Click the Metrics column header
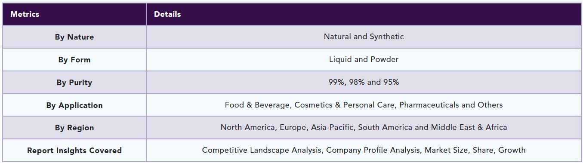Screen dimensions: 583x163 pos(25,14)
